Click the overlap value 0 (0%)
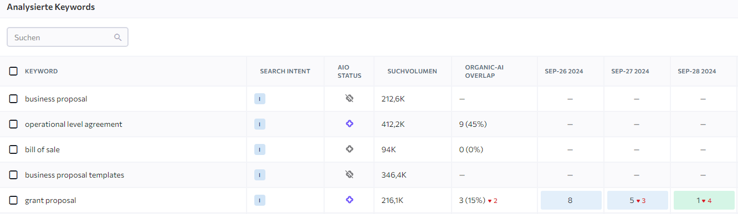 pos(471,149)
